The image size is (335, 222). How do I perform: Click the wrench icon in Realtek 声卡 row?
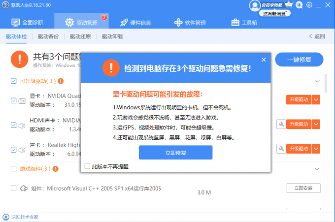click(x=281, y=149)
